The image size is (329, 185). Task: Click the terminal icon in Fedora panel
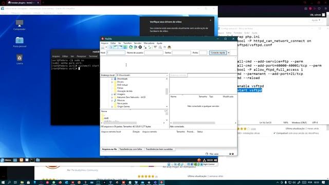tap(32, 160)
